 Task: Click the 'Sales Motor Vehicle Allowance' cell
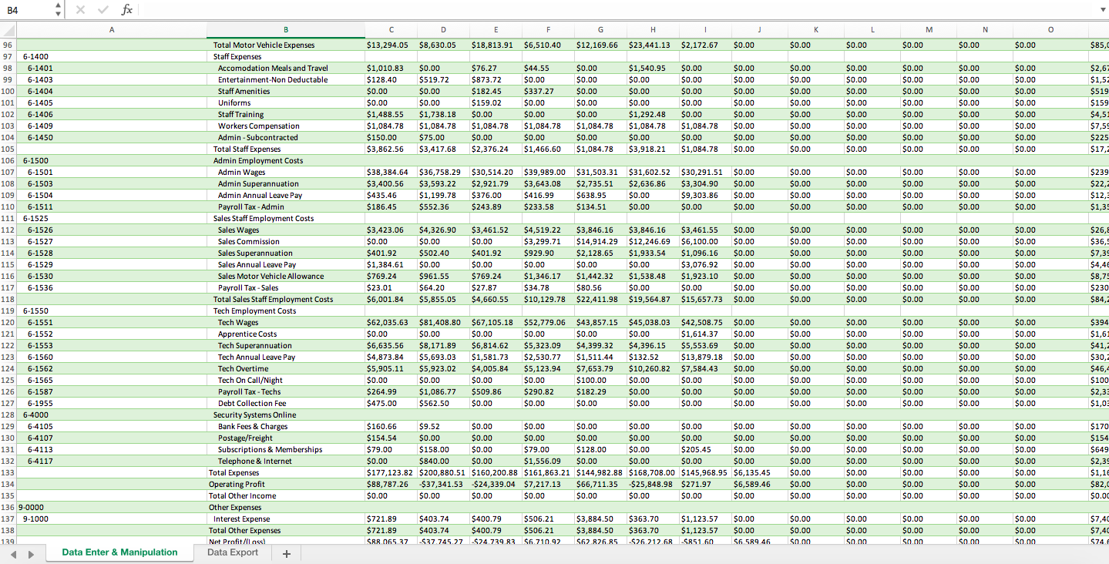pos(286,277)
